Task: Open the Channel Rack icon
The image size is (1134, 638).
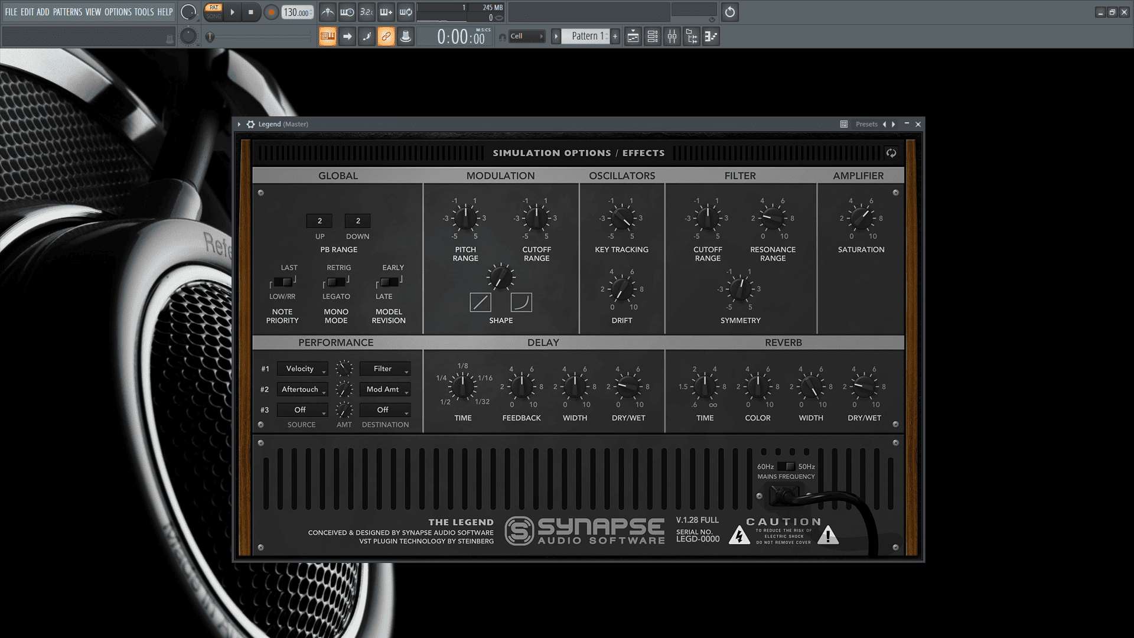Action: 653,37
